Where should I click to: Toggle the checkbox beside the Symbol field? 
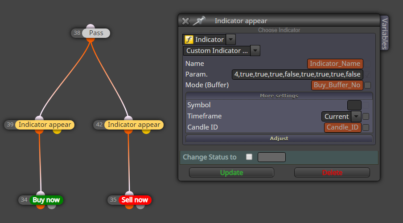(366, 105)
